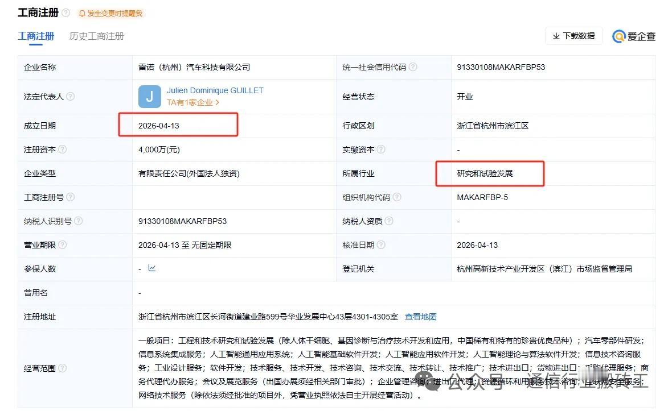Click organization code MAKARFBP-5
Screen dimensions: 668x411
click(482, 197)
